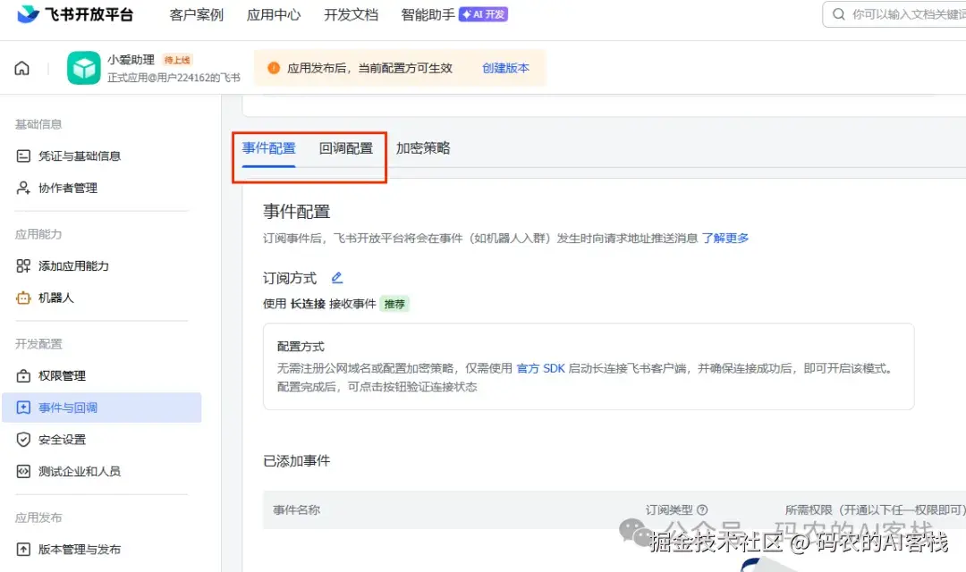Click the 协作者管理 person icon
Screen dimensions: 966x572
coord(23,188)
